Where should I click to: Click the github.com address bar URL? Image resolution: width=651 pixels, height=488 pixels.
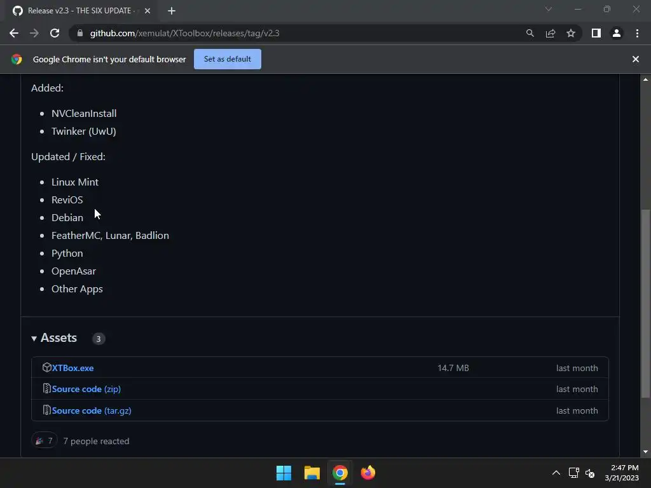pyautogui.click(x=185, y=33)
